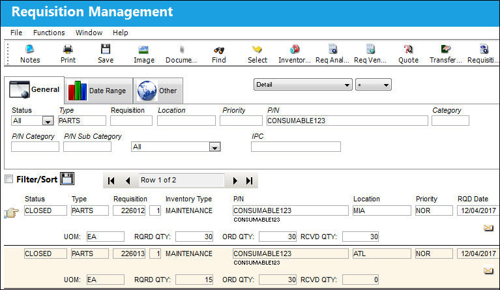500x290 pixels.
Task: Click the Row 1 of 2 indicator field
Action: pyautogui.click(x=181, y=181)
